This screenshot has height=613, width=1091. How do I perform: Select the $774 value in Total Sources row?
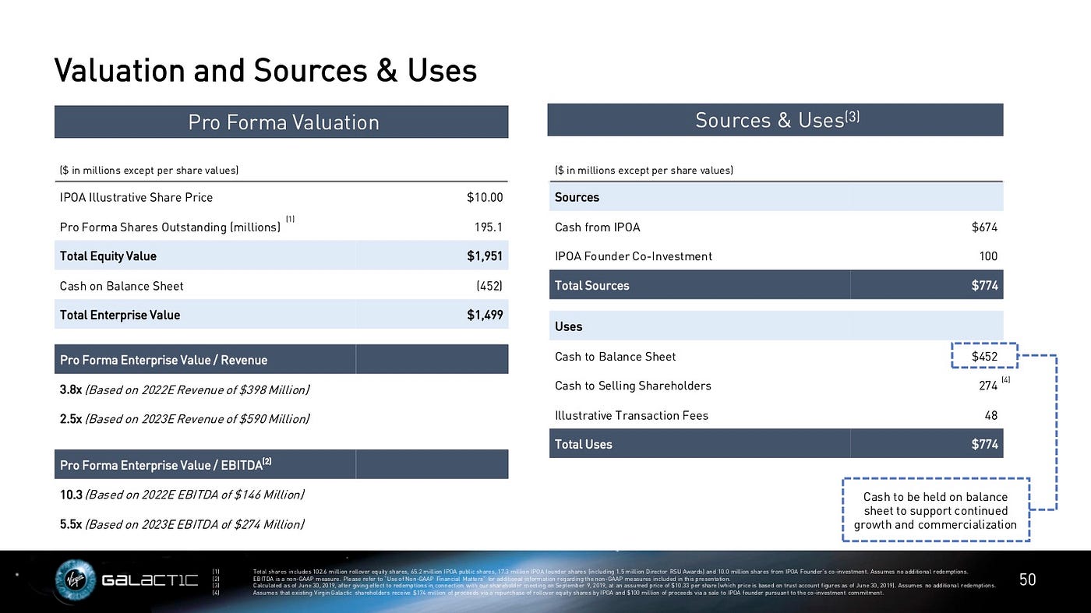click(984, 286)
